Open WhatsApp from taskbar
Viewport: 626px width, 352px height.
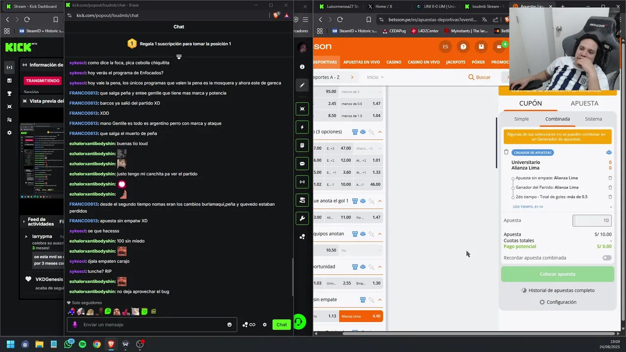click(x=68, y=344)
